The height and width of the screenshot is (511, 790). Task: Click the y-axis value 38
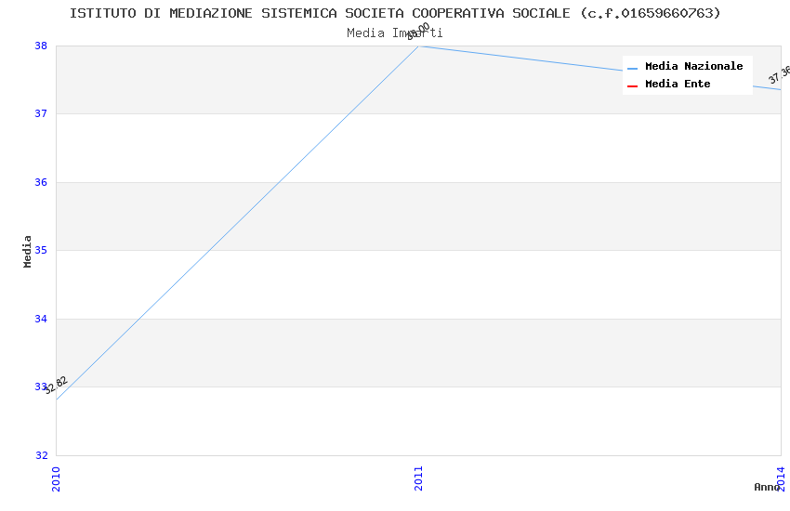41,46
